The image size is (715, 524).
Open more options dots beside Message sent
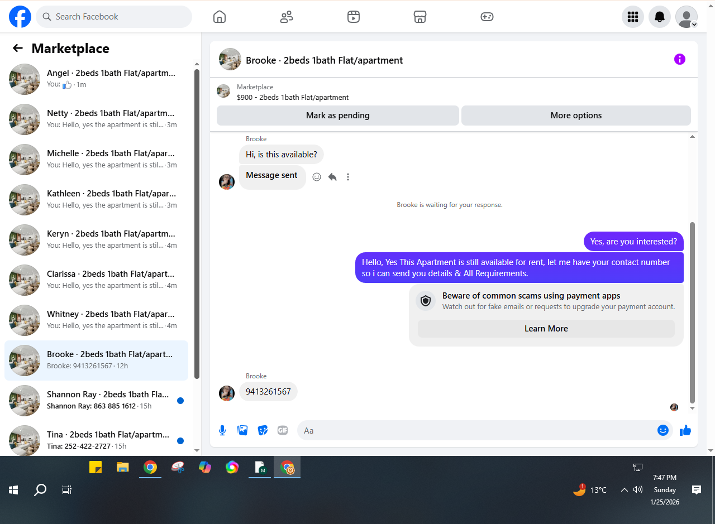tap(348, 177)
